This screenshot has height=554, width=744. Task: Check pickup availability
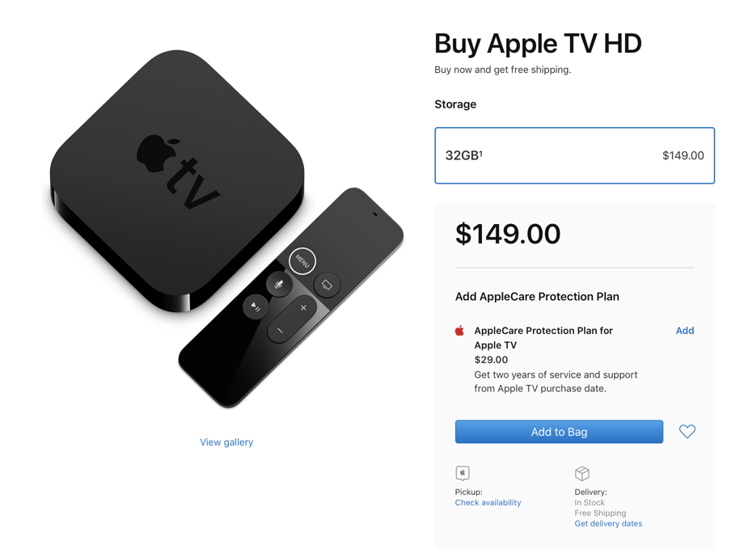pyautogui.click(x=488, y=502)
